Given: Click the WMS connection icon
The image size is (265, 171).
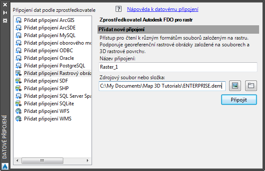Looking at the screenshot, I should click(19, 119).
